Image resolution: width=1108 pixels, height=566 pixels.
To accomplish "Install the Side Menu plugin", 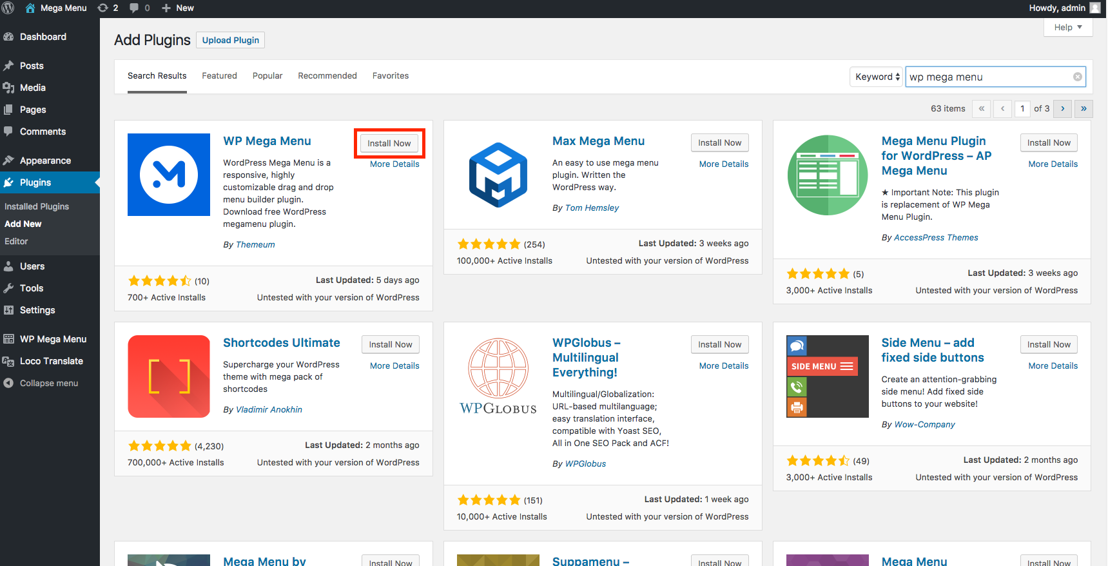I will click(1049, 344).
